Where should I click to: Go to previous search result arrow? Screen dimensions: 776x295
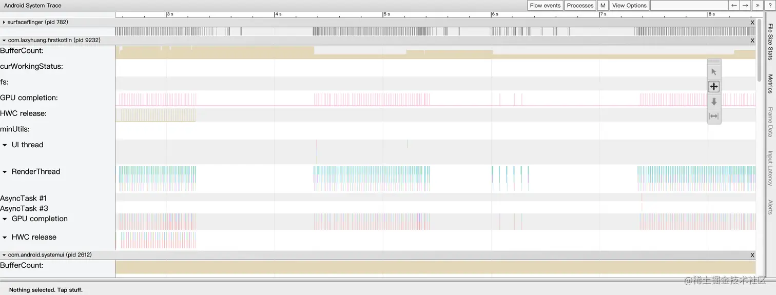click(x=734, y=6)
